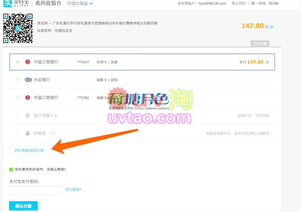This screenshot has height=212, width=301.
Task: Toggle the eye icon next to 余额宝
Action: [x=53, y=133]
